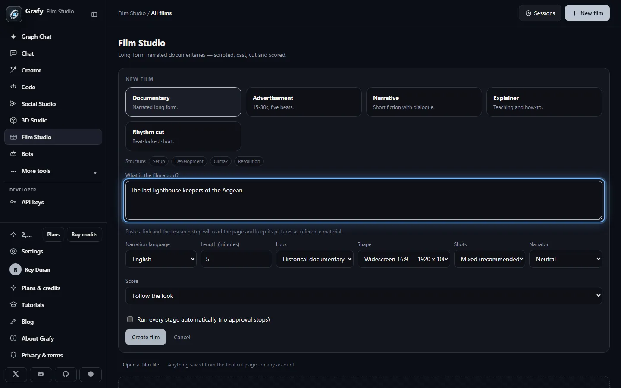Select the Explainer film type
Screen dimensions: 621x388
pos(544,102)
